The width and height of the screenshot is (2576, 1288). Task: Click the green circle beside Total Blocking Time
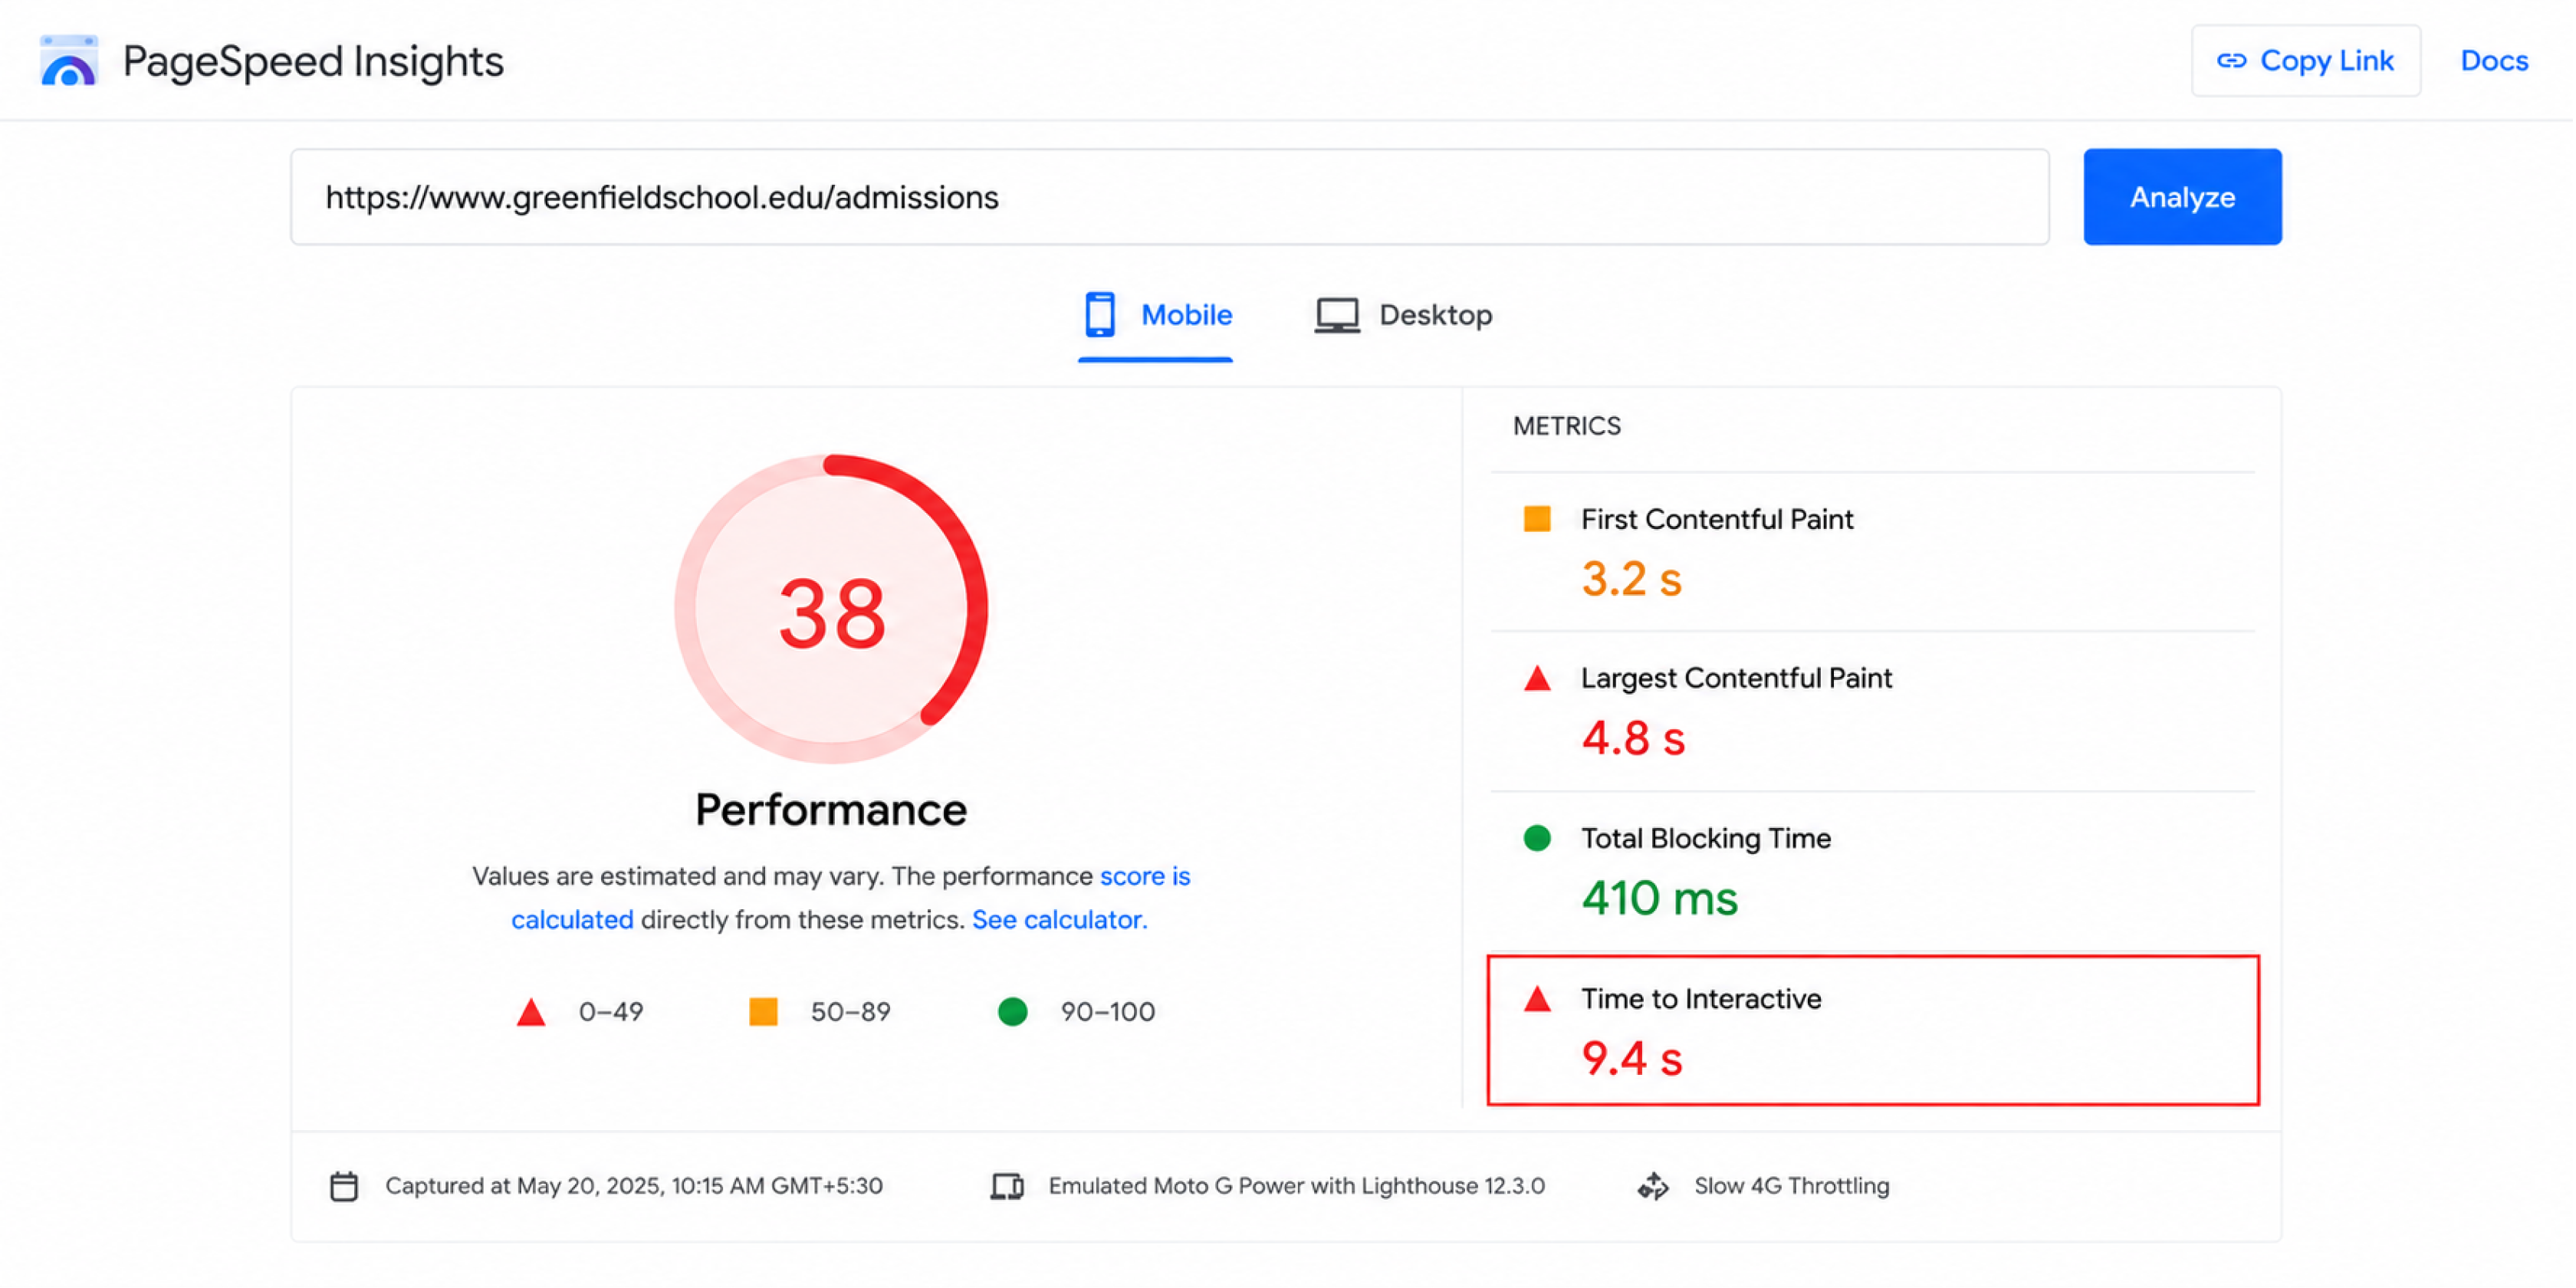pyautogui.click(x=1537, y=838)
